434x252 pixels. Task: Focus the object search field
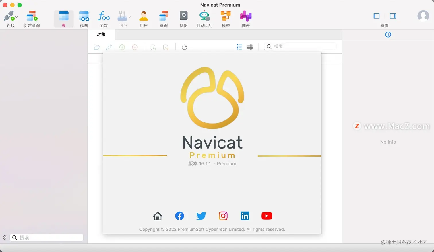tap(300, 46)
